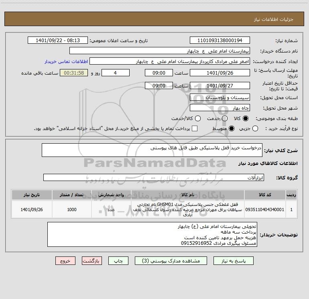Click the need date cell 1401/09/26

coord(32,210)
